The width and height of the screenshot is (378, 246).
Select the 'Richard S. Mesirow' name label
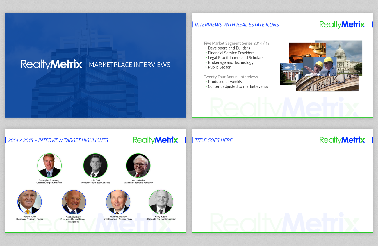(x=118, y=217)
